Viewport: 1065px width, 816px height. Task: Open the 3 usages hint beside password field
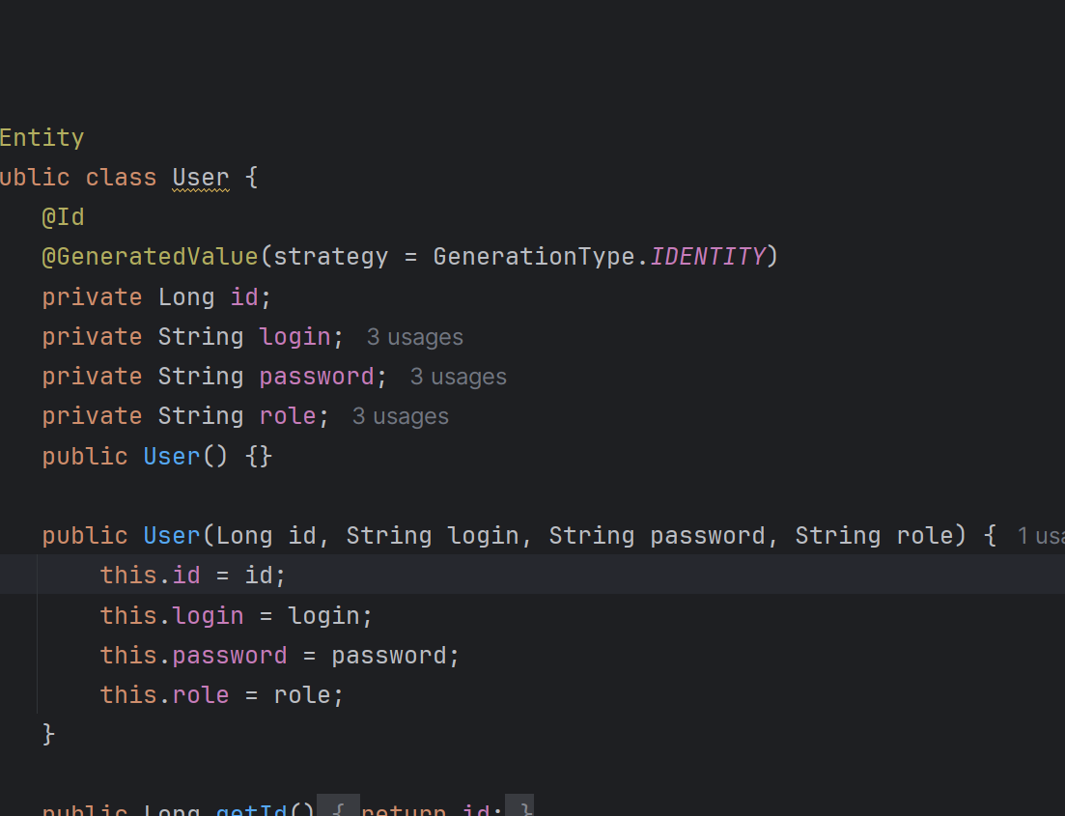tap(458, 377)
